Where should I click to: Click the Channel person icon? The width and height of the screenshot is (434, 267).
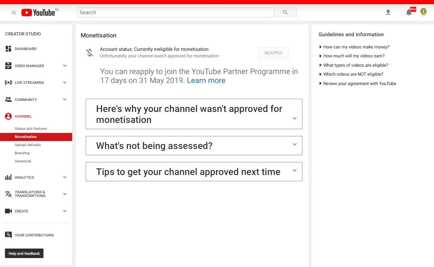(x=8, y=116)
